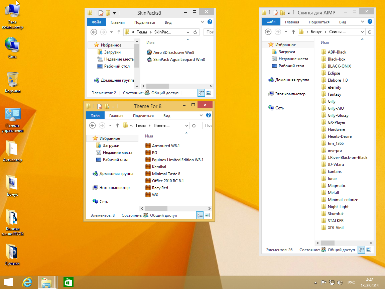Expand ribbon in Скины для AIMP window
This screenshot has height=289, width=385.
[x=362, y=22]
